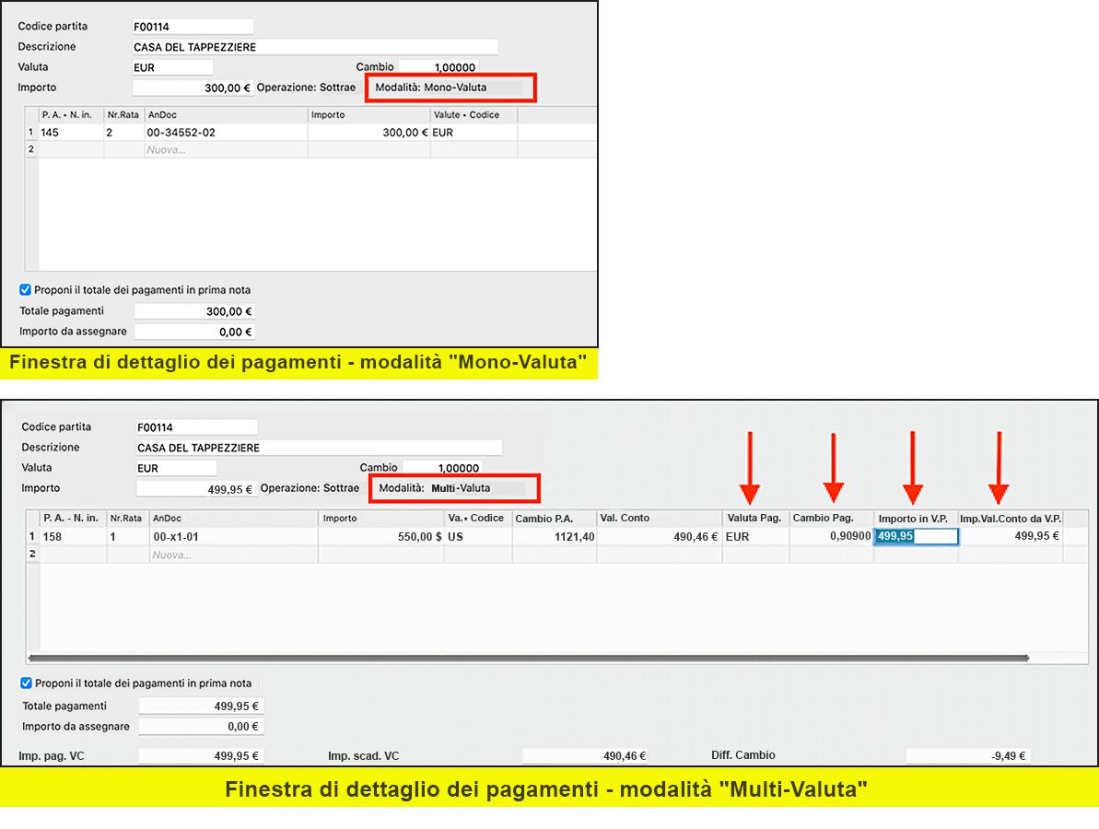Toggle the checkbox in the Multi-Valuta window
The image size is (1099, 829).
(x=27, y=683)
